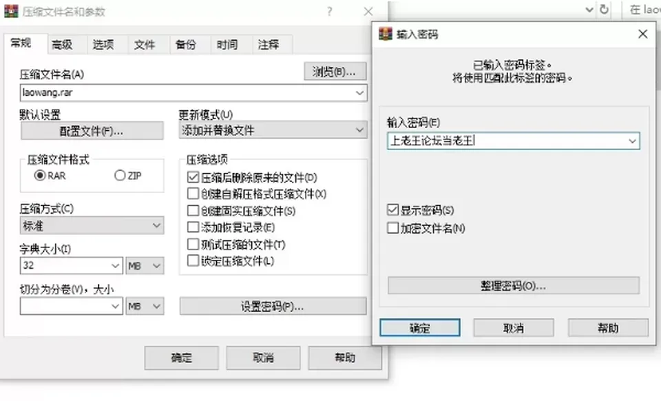Enable 创建固实压缩文件 checkbox
The image size is (661, 401).
click(193, 210)
